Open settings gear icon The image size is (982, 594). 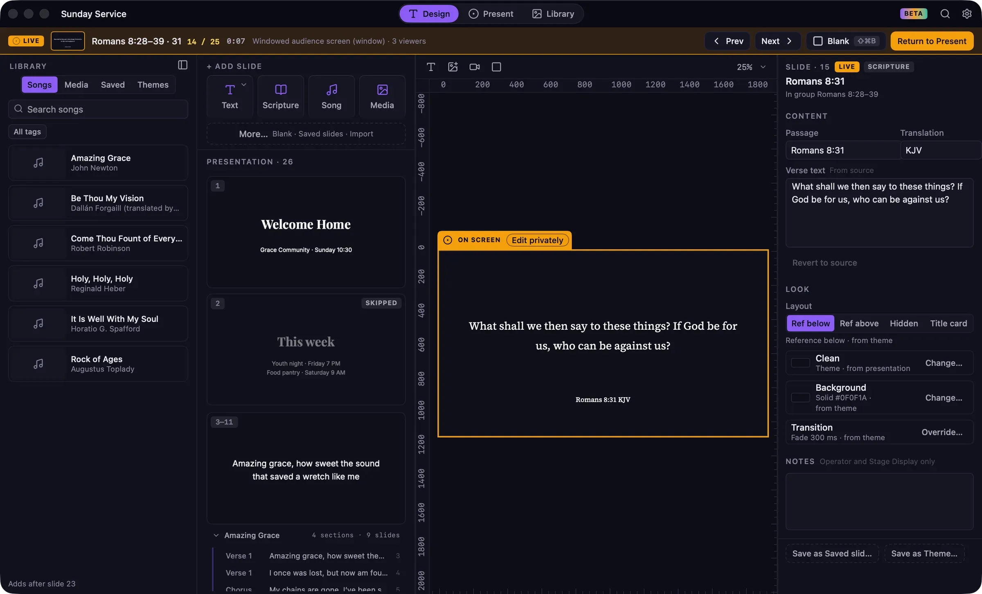pyautogui.click(x=967, y=13)
